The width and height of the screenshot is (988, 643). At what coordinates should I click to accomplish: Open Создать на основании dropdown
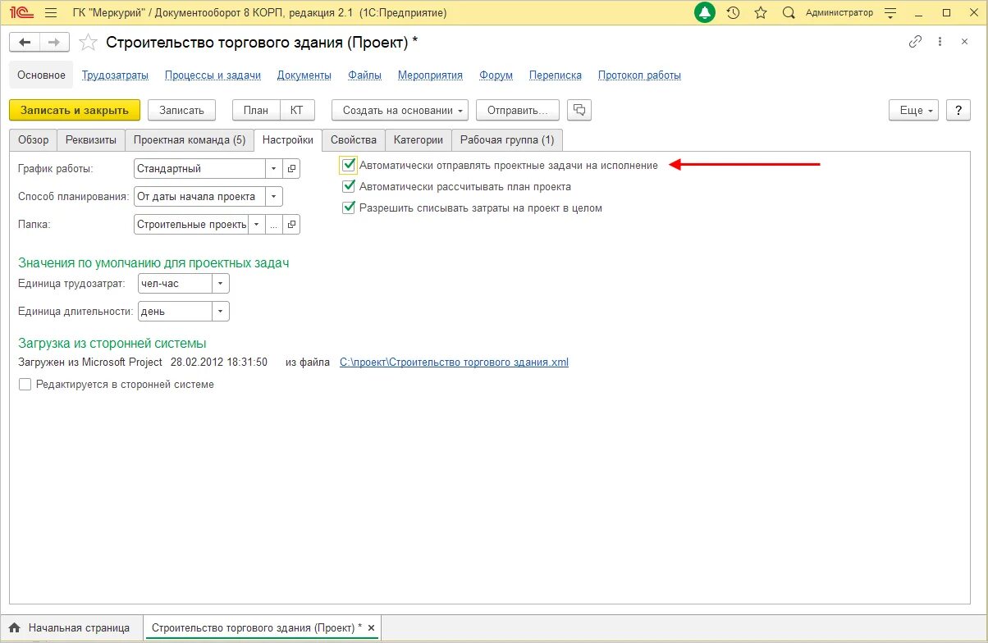pos(400,111)
